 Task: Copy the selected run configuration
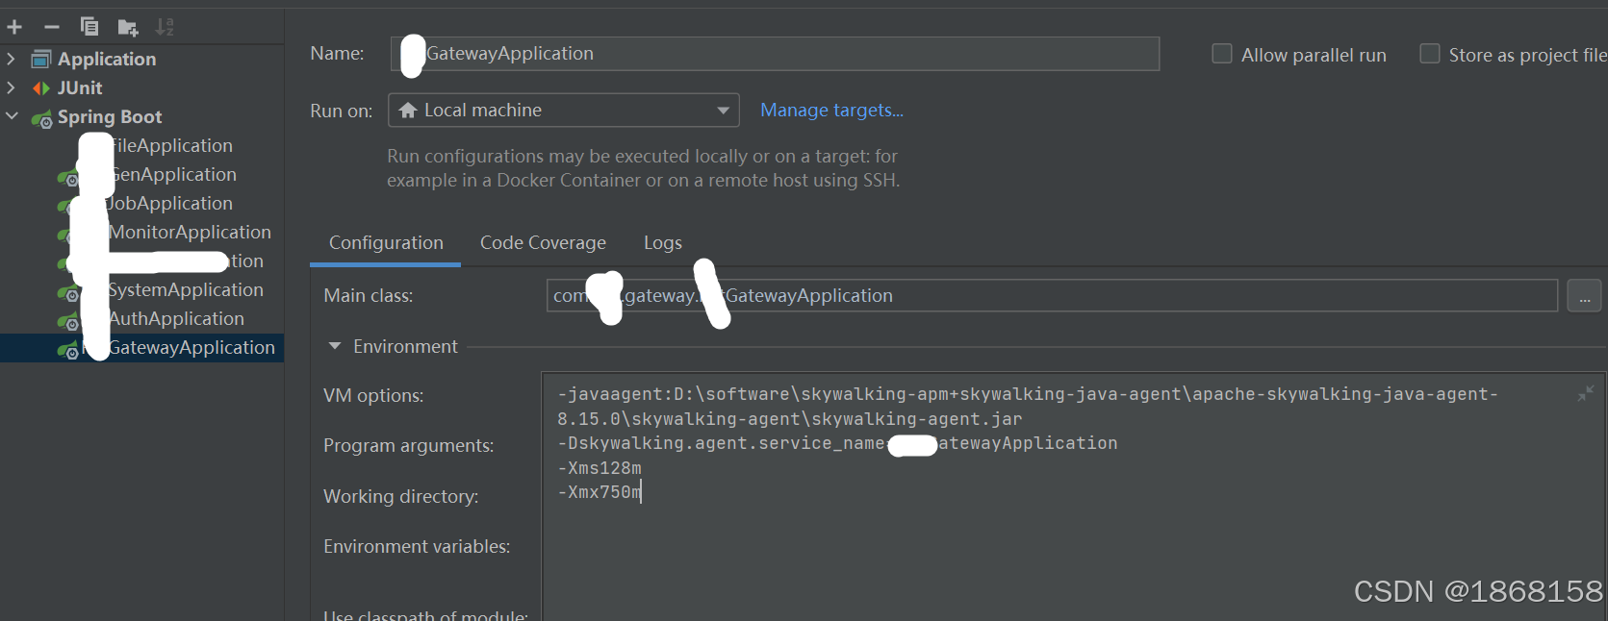[89, 27]
